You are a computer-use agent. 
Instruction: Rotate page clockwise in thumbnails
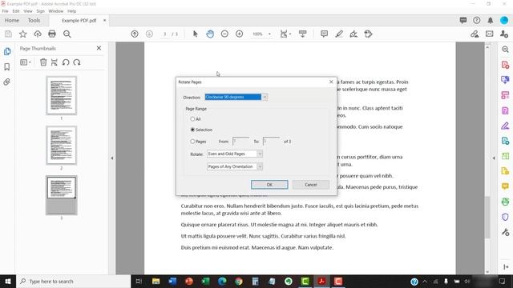coord(77,62)
